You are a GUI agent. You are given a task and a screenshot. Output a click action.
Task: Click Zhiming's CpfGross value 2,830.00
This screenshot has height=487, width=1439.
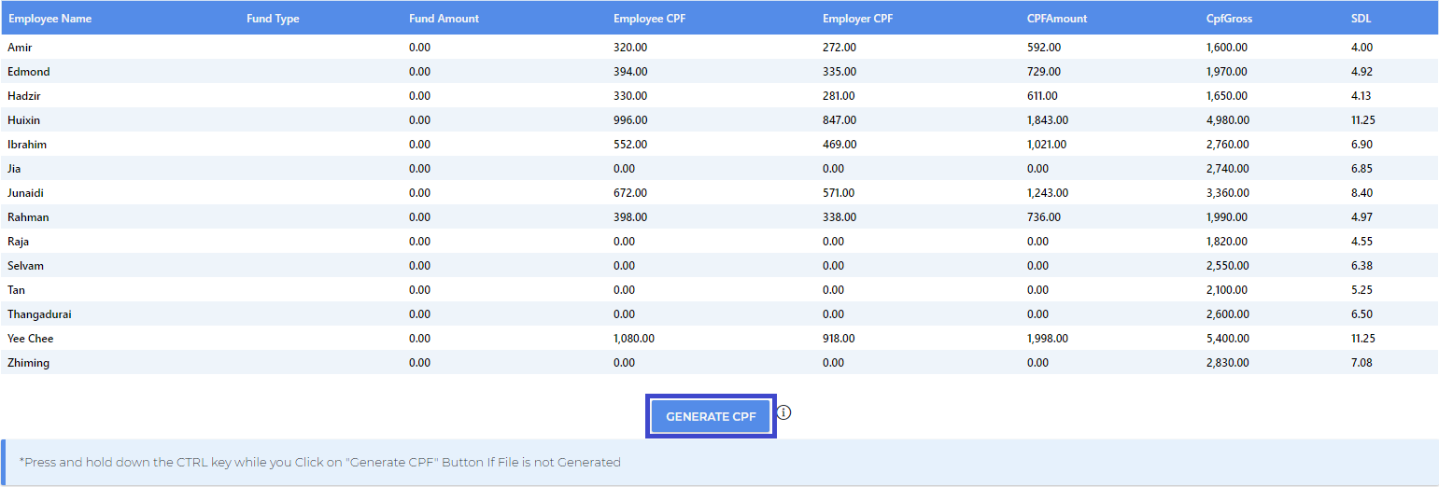[x=1226, y=363]
